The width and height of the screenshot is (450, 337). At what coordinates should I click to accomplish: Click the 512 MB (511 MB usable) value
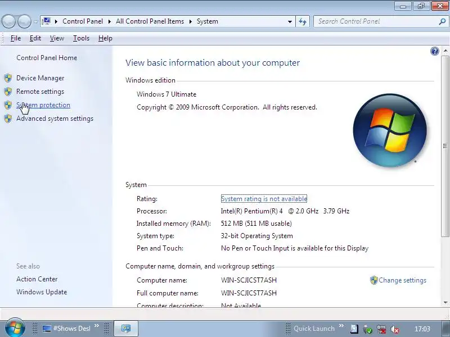pyautogui.click(x=256, y=223)
